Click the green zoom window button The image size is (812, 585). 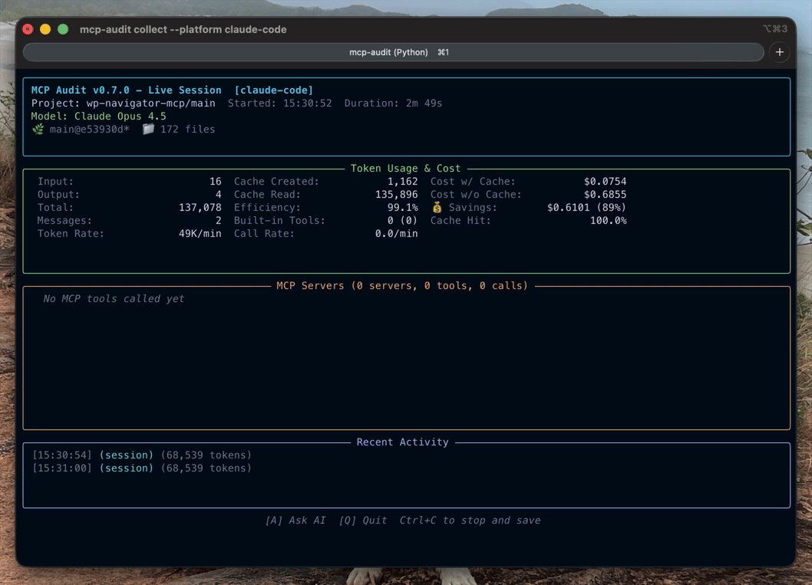click(63, 29)
